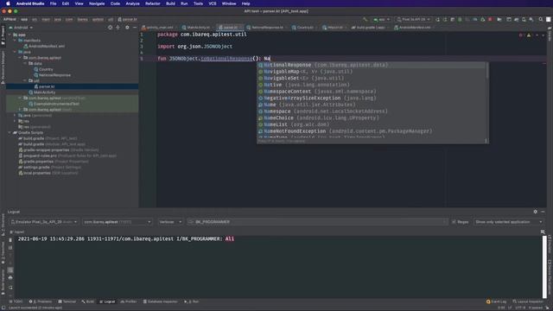Viewport: 553px width, 311px height.
Task: Open the TODO tool window tab
Action: (x=16, y=301)
